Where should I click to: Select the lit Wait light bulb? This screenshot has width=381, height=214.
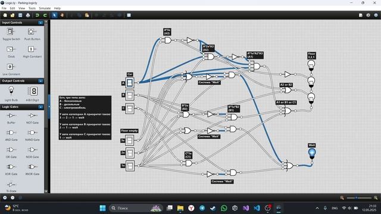312,154
